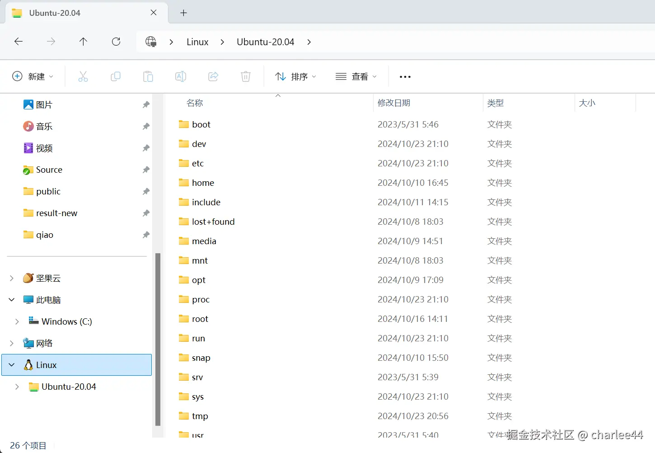Click the new tab (+) button
This screenshot has height=453, width=655.
[183, 13]
